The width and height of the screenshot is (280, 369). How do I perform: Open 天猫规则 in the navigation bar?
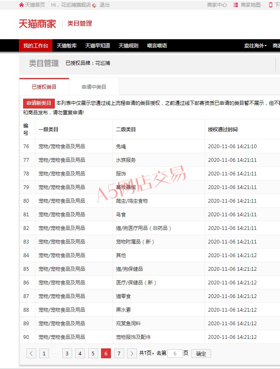coord(128,45)
